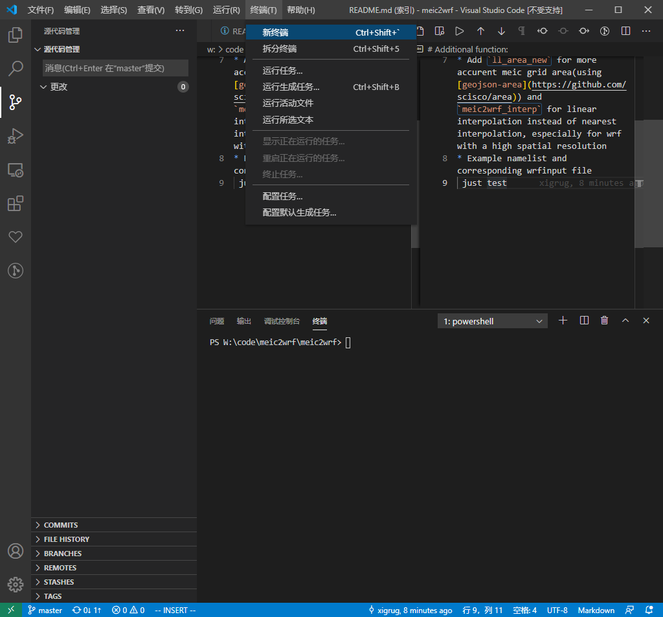Expand the STASHES section
This screenshot has width=663, height=617.
[114, 582]
